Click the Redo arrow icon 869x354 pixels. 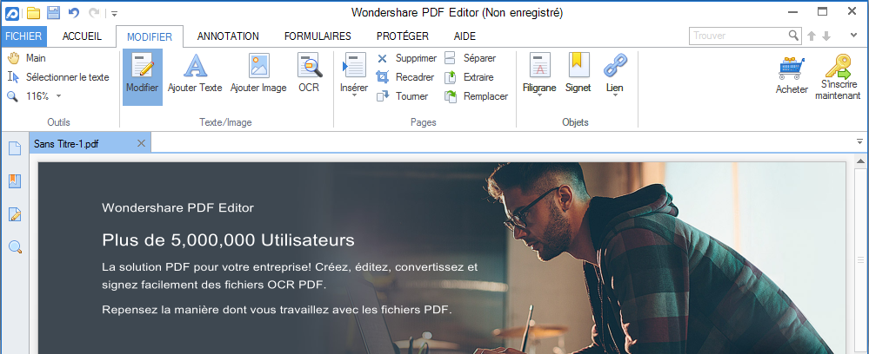[94, 13]
